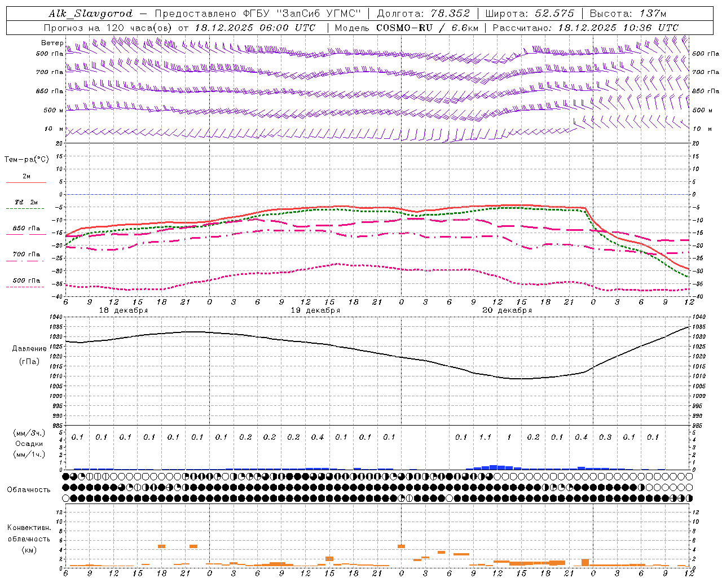Select the 'Предоставлено ФГБУ "ЗапСиб УГМС"' text
722x578 pixels.
(258, 14)
